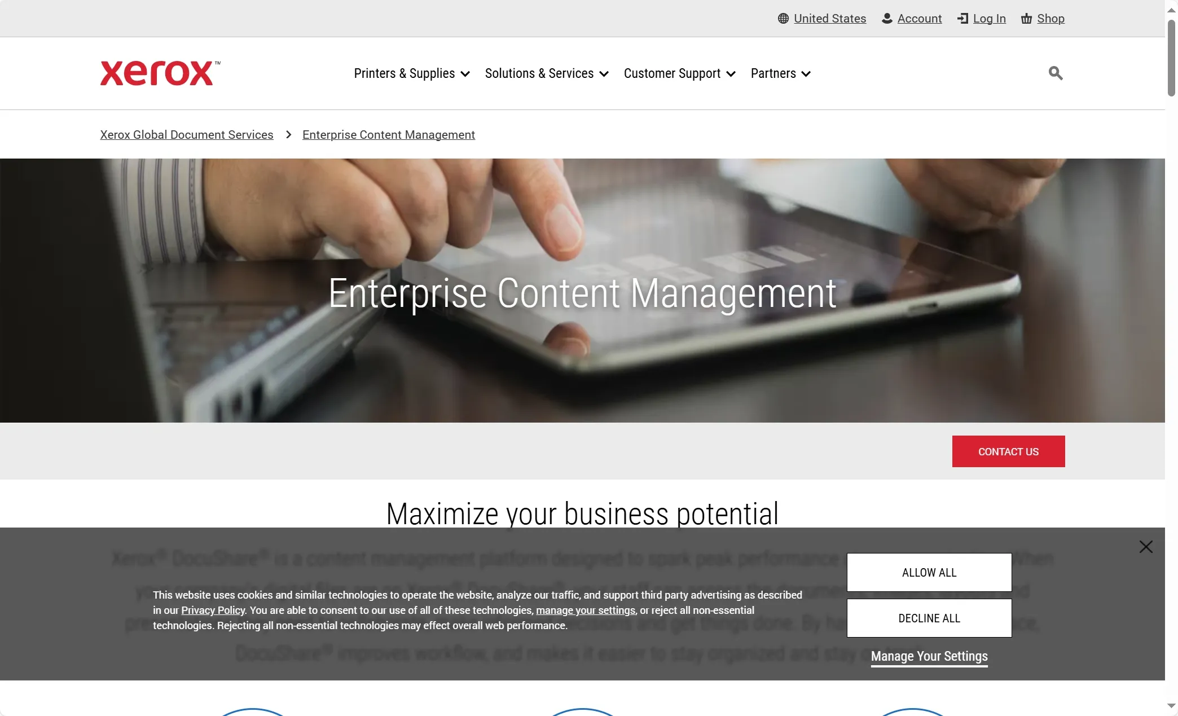1178x716 pixels.
Task: Click the Account person icon
Action: (x=886, y=19)
